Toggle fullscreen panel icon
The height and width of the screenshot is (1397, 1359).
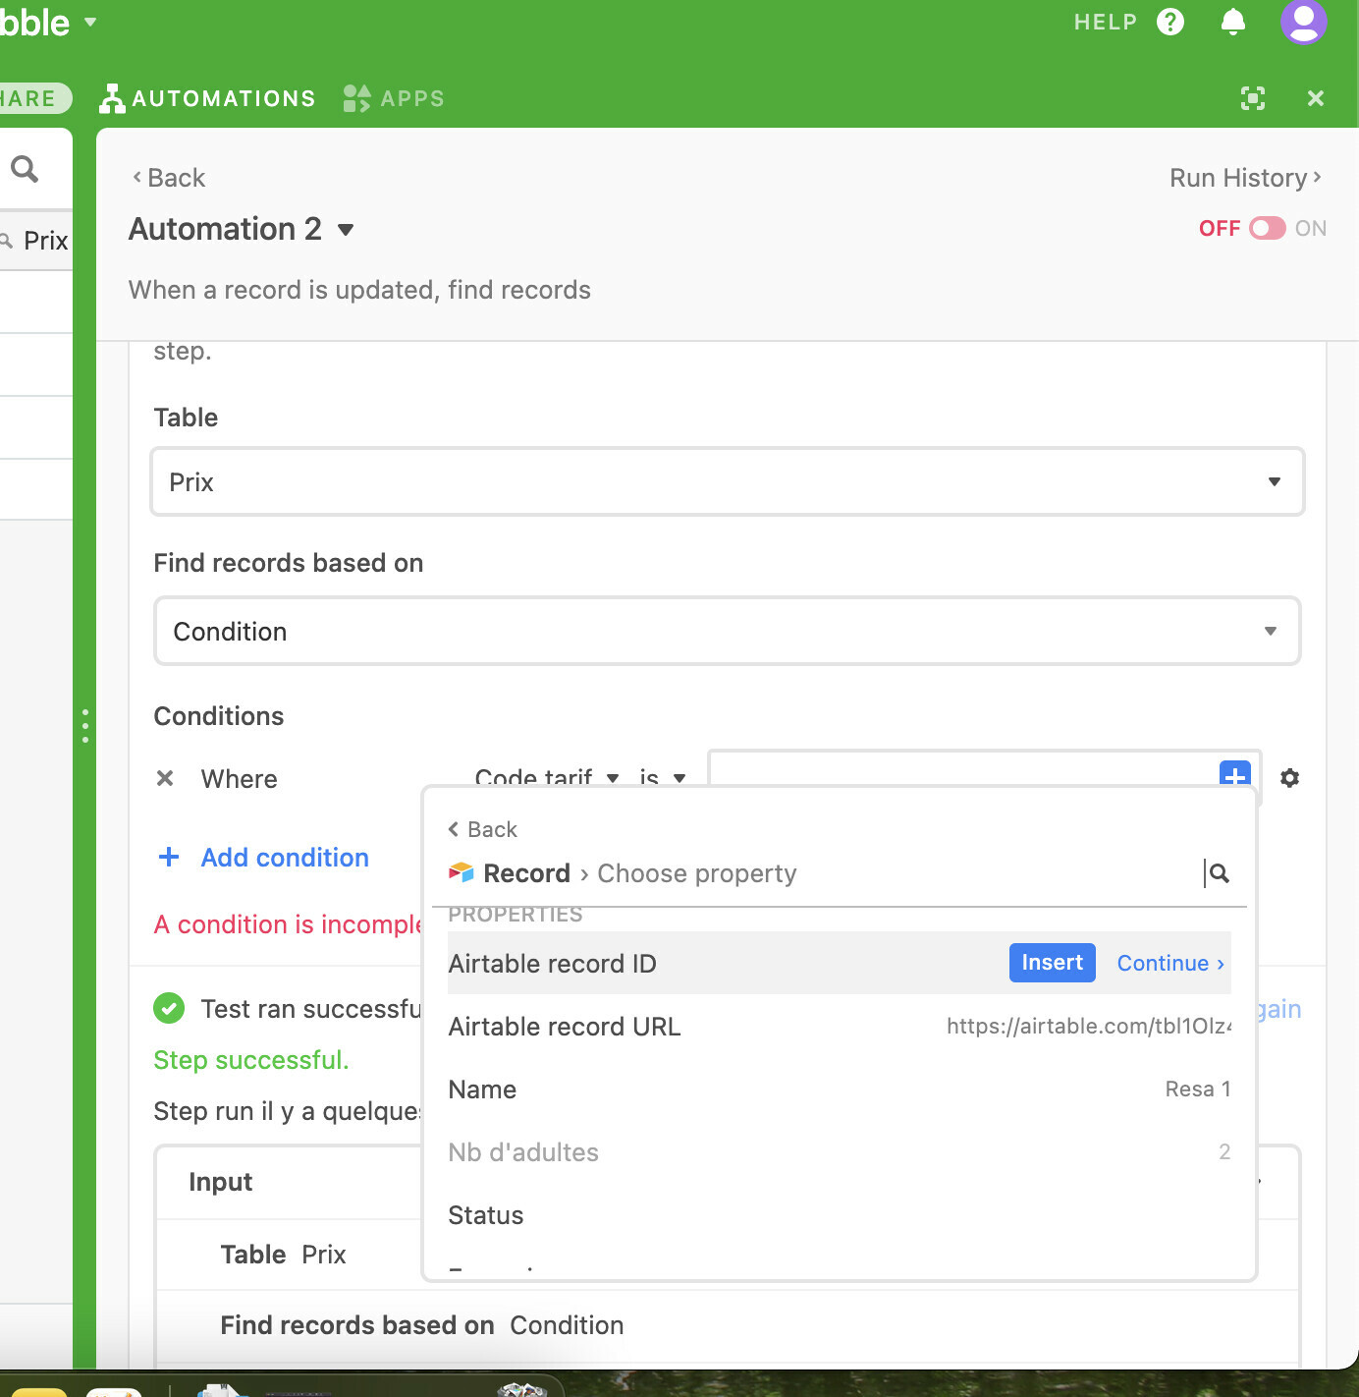1253,98
